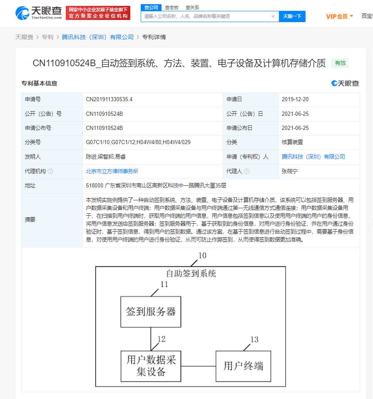Click the 天眼一下 search button
This screenshot has width=373, height=399.
point(292,16)
